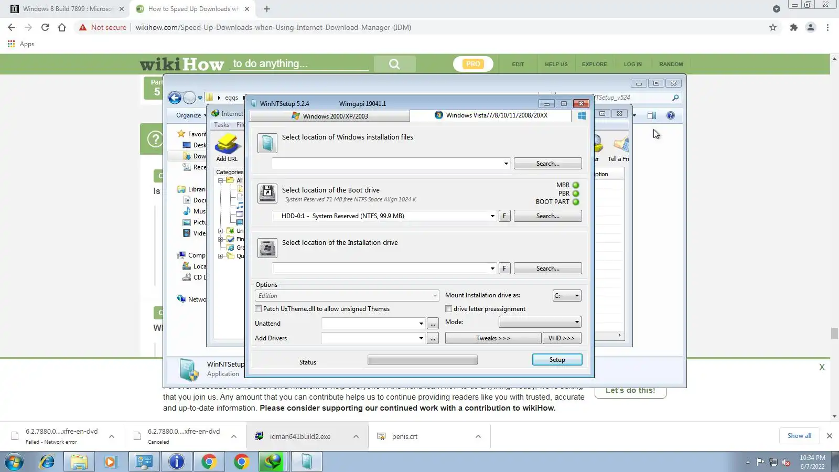Viewport: 839px width, 472px height.
Task: Click Search... for Windows installation files
Action: (547, 164)
